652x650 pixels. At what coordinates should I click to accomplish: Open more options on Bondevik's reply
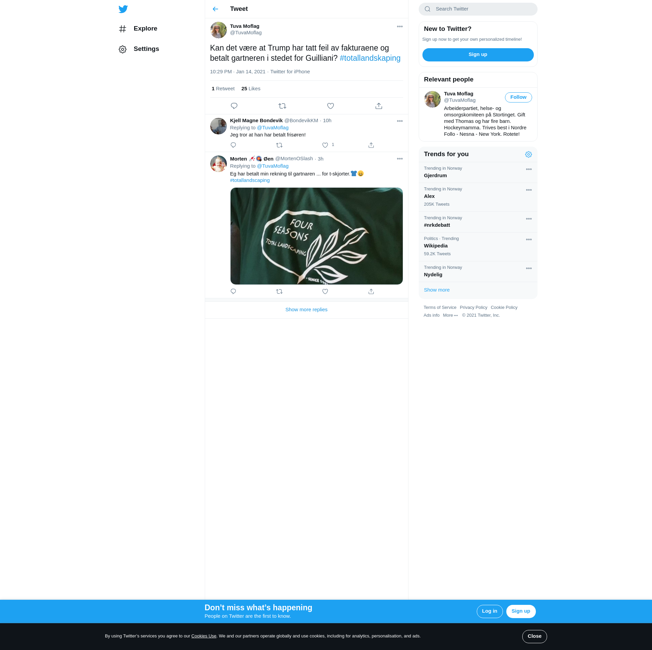pos(400,121)
